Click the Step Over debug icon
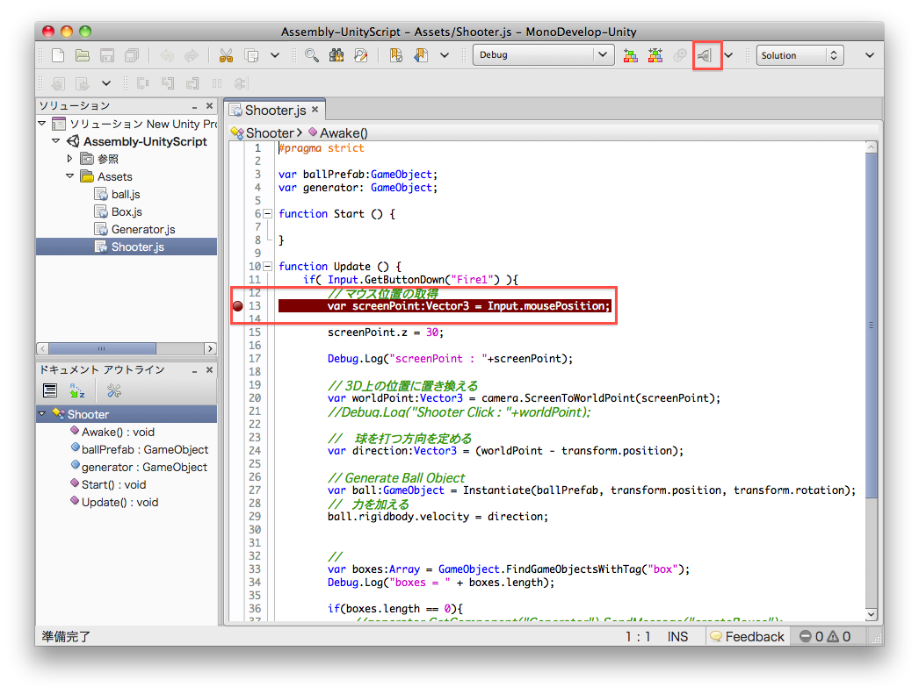Image resolution: width=919 pixels, height=694 pixels. click(142, 83)
